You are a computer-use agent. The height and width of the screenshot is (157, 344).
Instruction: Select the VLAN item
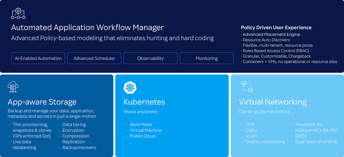click(x=251, y=136)
